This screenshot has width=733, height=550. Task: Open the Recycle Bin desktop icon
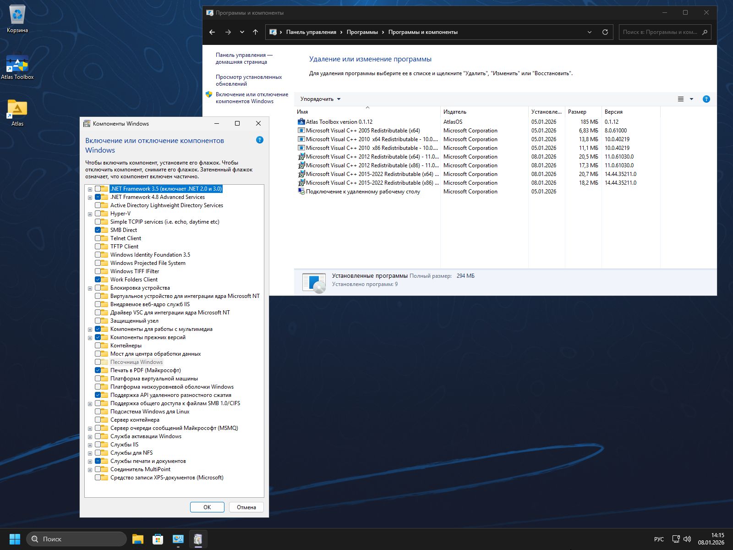point(17,18)
